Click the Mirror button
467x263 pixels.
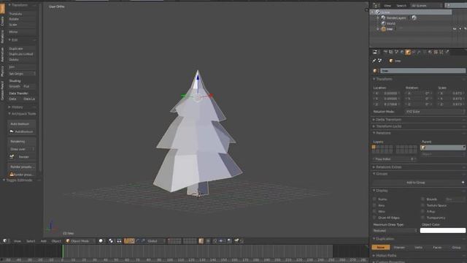[x=22, y=32]
